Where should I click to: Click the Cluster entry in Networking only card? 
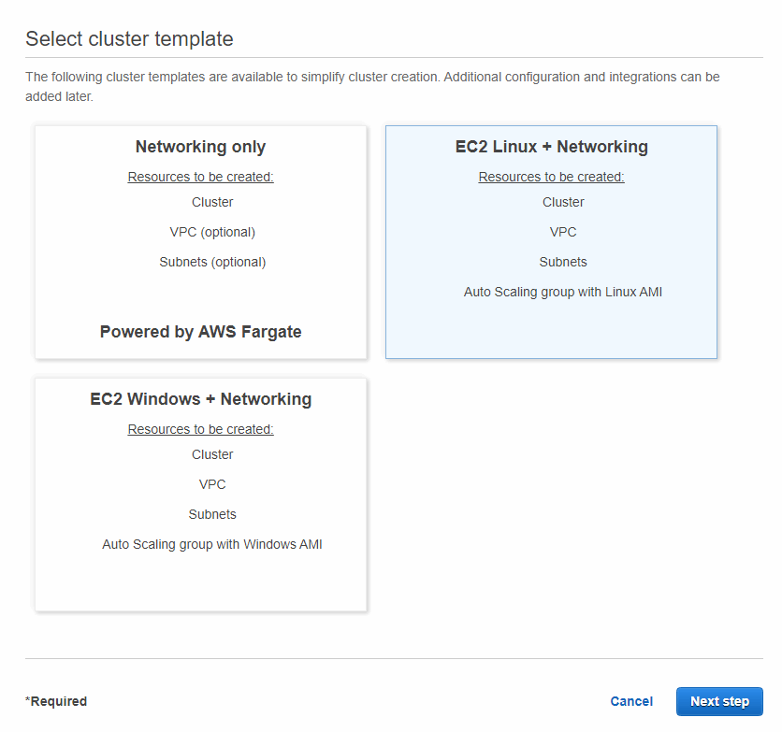[212, 202]
